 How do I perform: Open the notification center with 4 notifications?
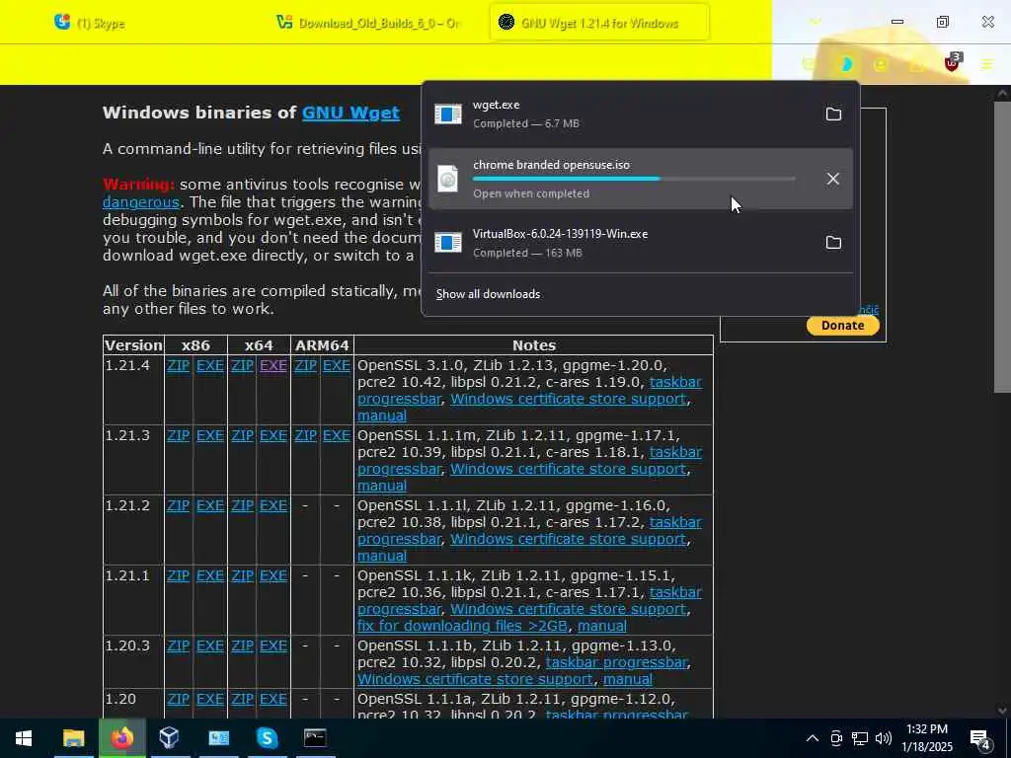point(980,739)
